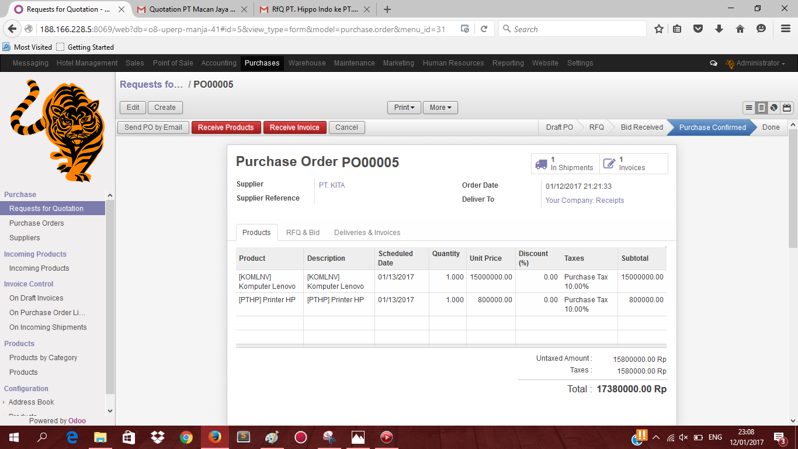Select the form view icon
The height and width of the screenshot is (449, 798).
click(761, 108)
